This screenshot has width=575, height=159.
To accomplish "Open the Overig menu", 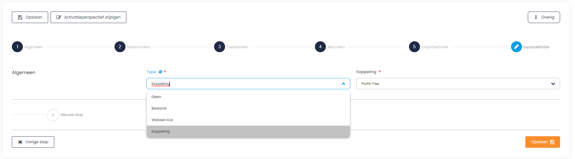I will tap(544, 17).
